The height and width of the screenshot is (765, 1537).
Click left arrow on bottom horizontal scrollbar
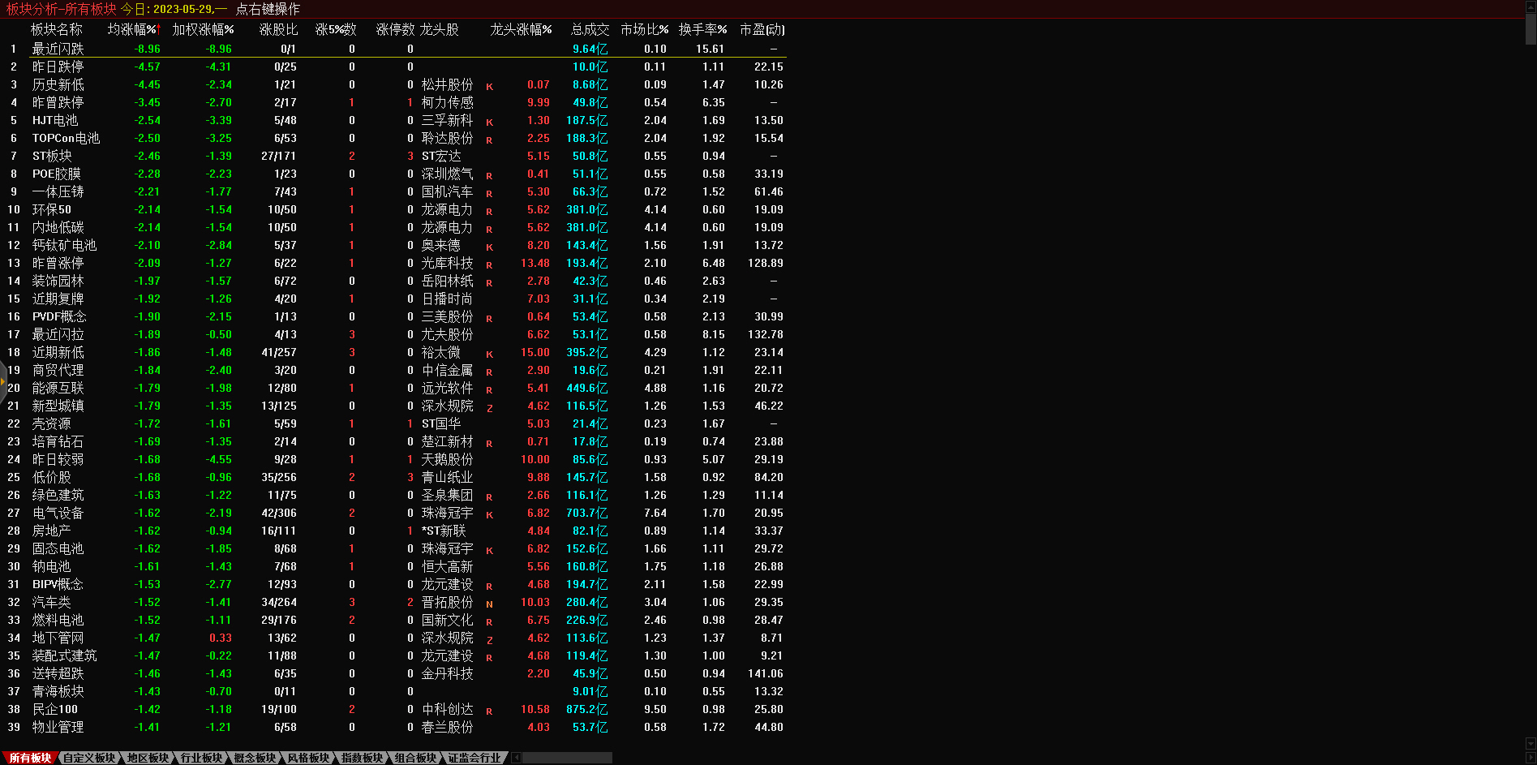point(517,758)
